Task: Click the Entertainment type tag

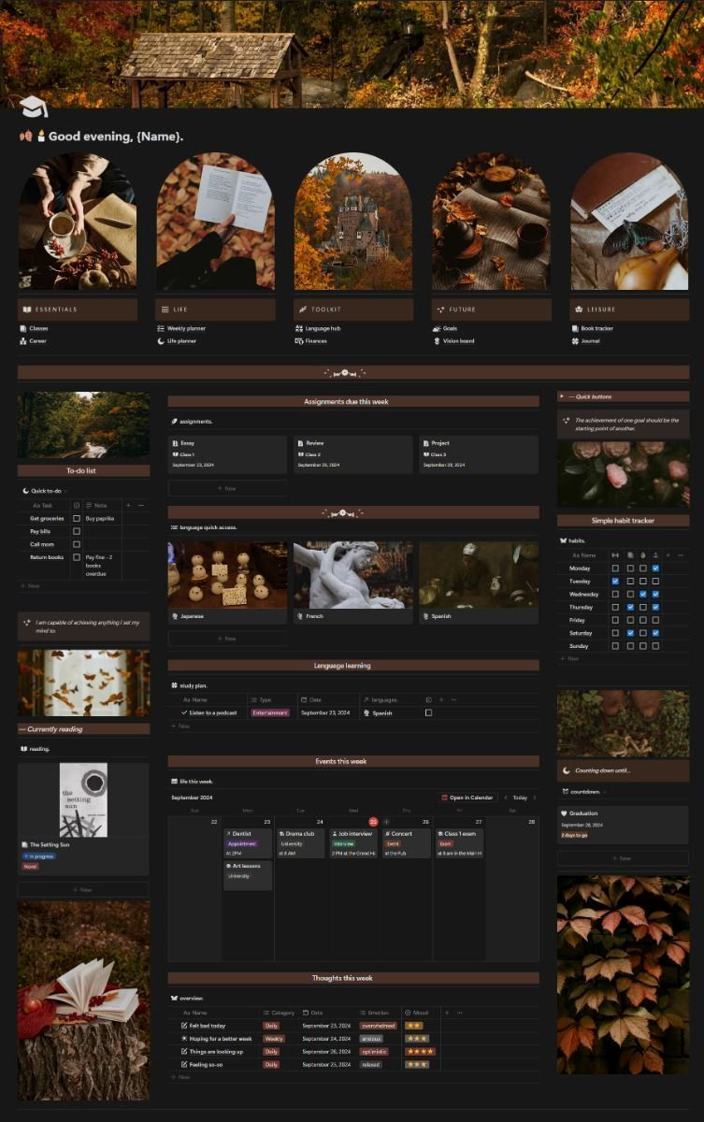Action: click(x=270, y=712)
